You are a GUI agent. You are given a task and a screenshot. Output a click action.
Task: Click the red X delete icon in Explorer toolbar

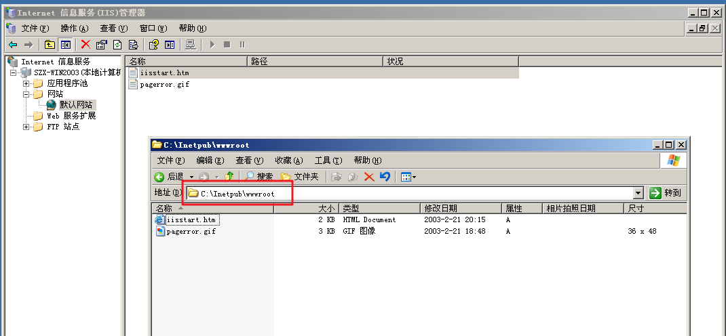(369, 177)
